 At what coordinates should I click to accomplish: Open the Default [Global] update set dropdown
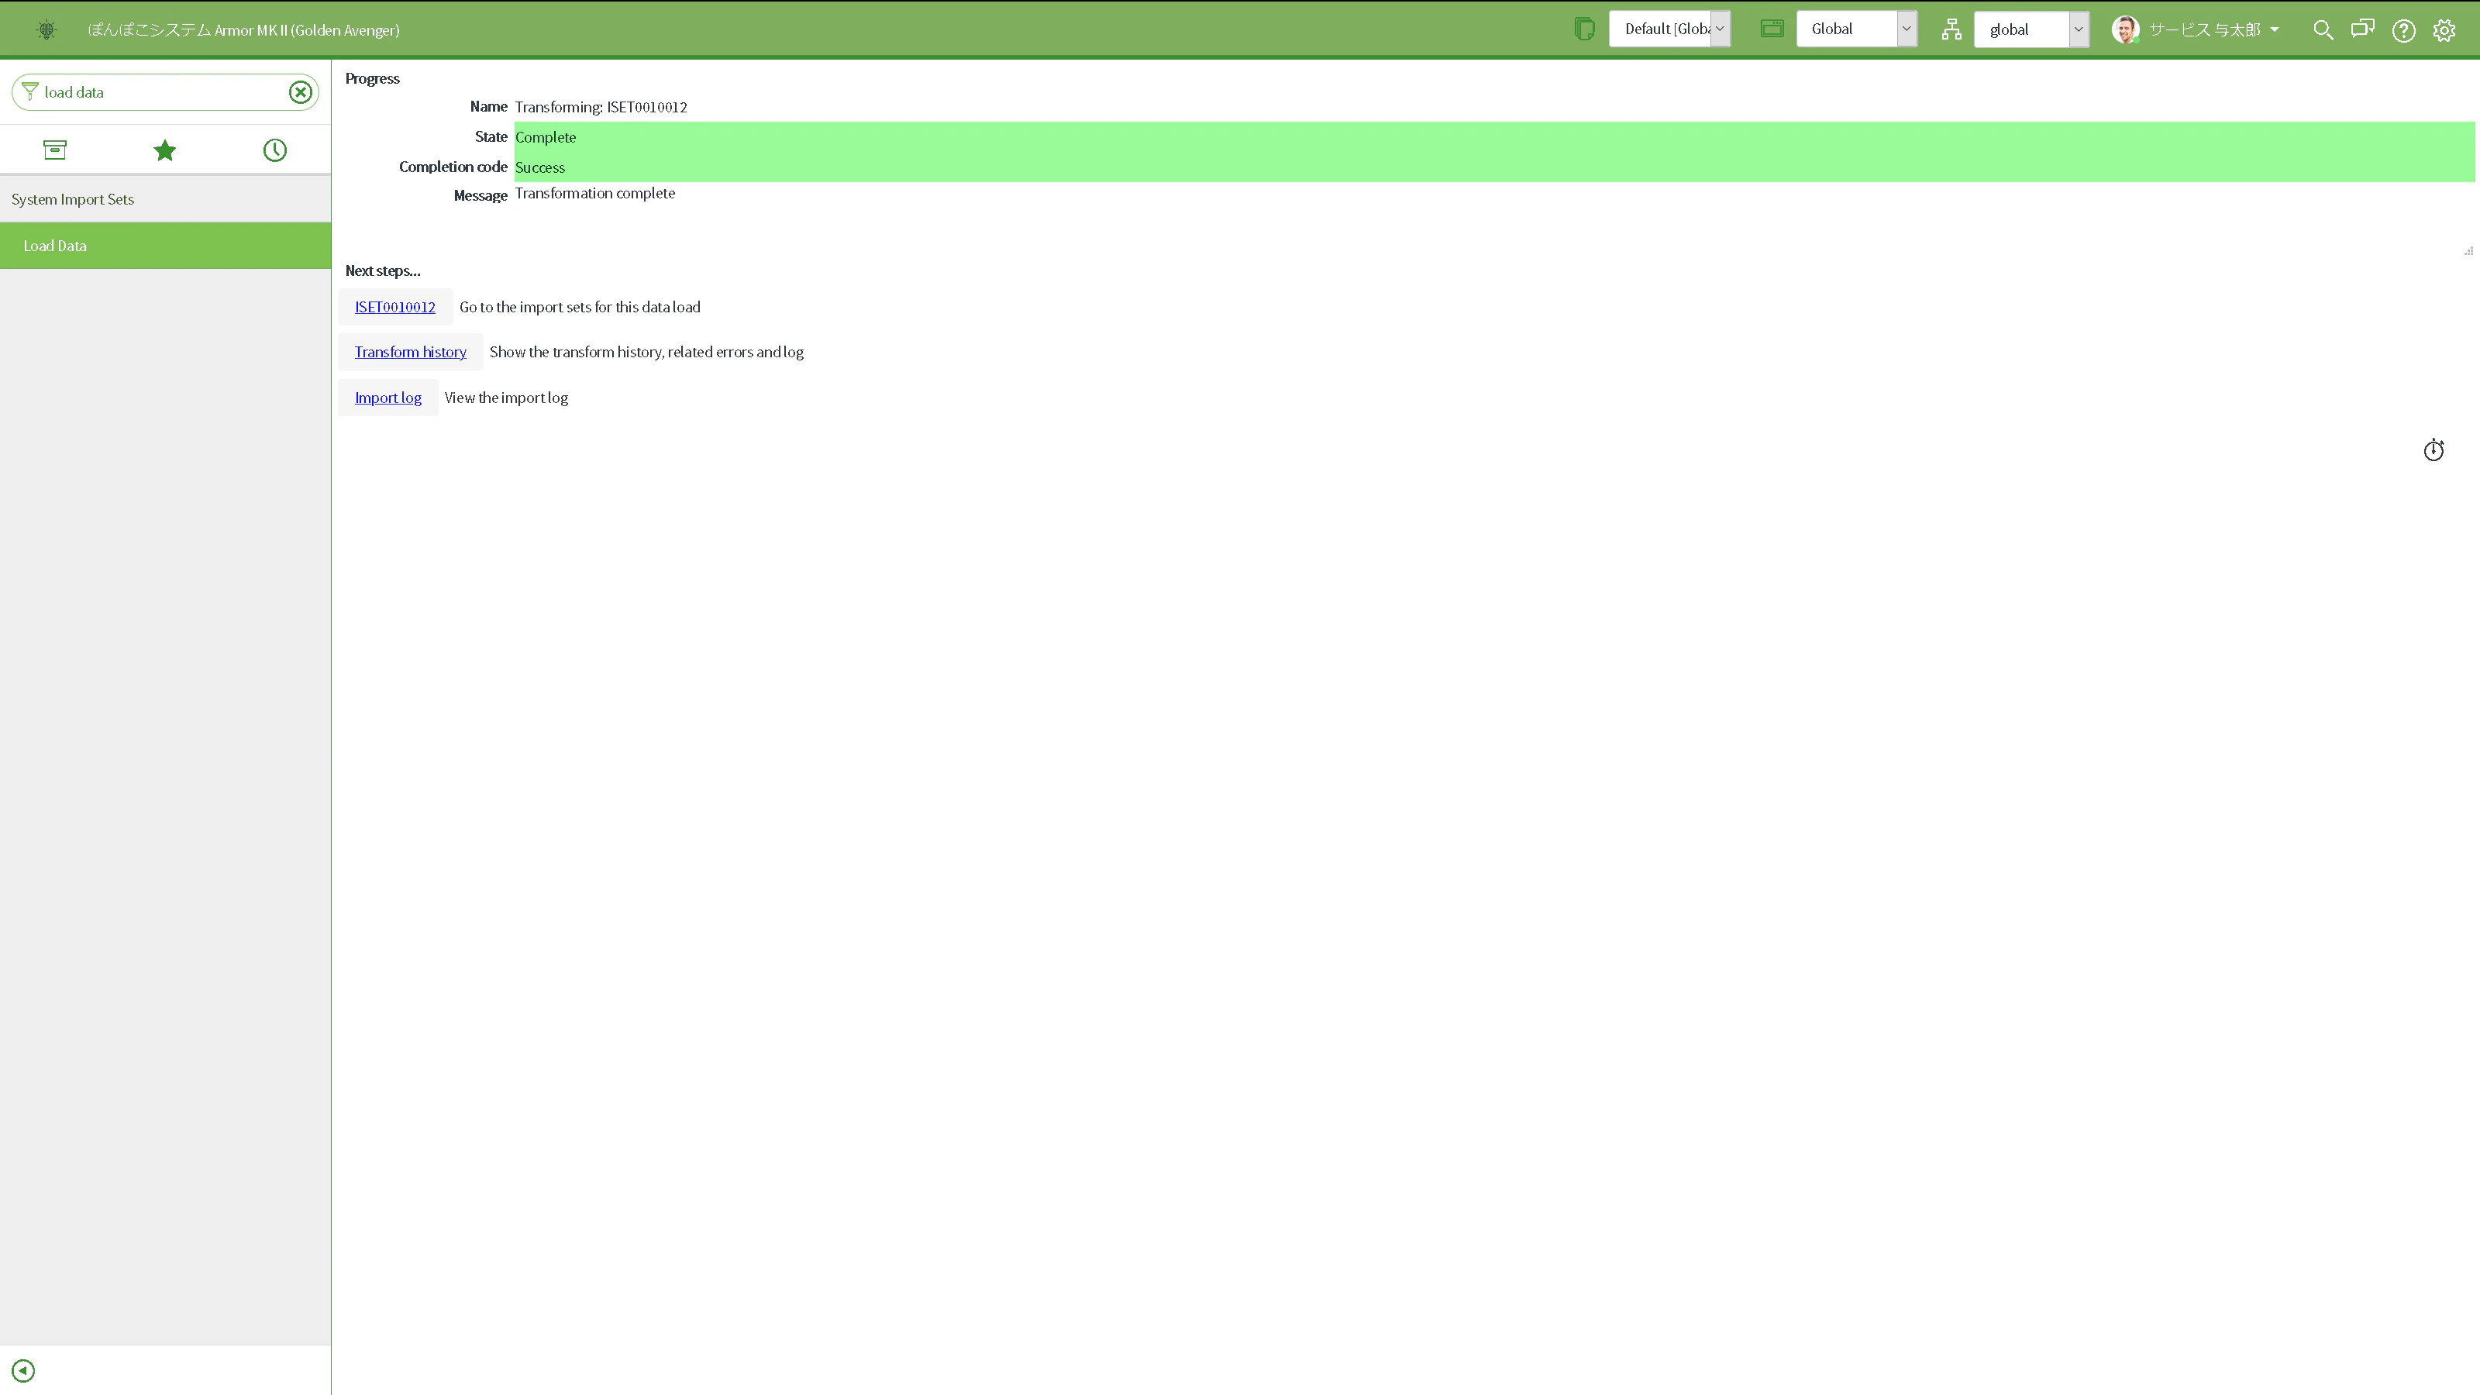[x=1670, y=29]
